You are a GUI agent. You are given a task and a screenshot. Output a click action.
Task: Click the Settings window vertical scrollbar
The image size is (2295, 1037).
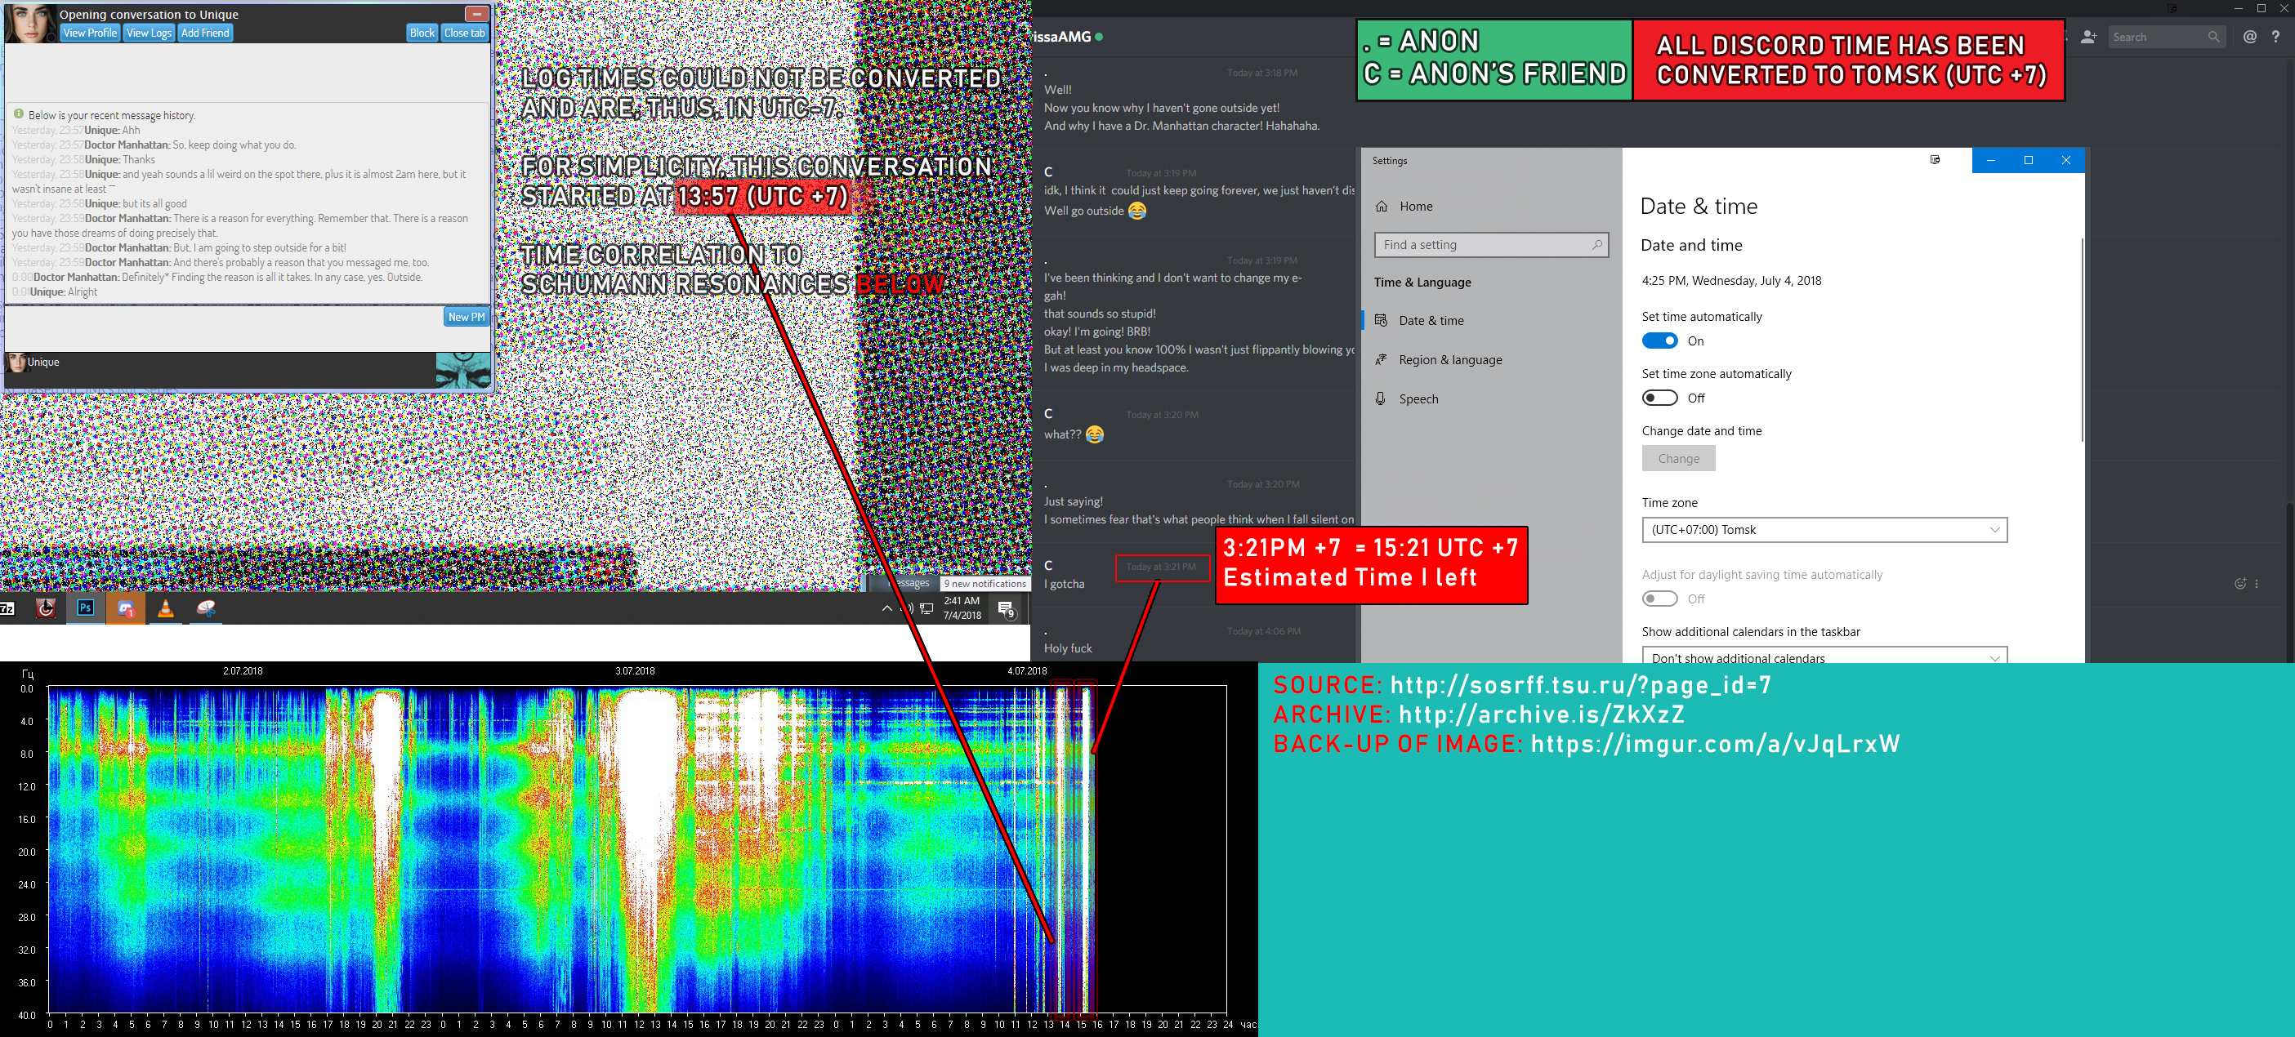pos(2082,339)
